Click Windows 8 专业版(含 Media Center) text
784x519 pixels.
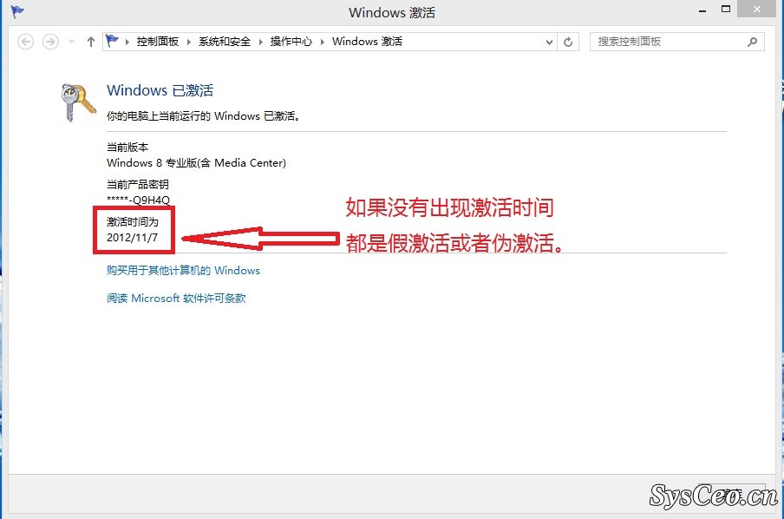pos(197,162)
